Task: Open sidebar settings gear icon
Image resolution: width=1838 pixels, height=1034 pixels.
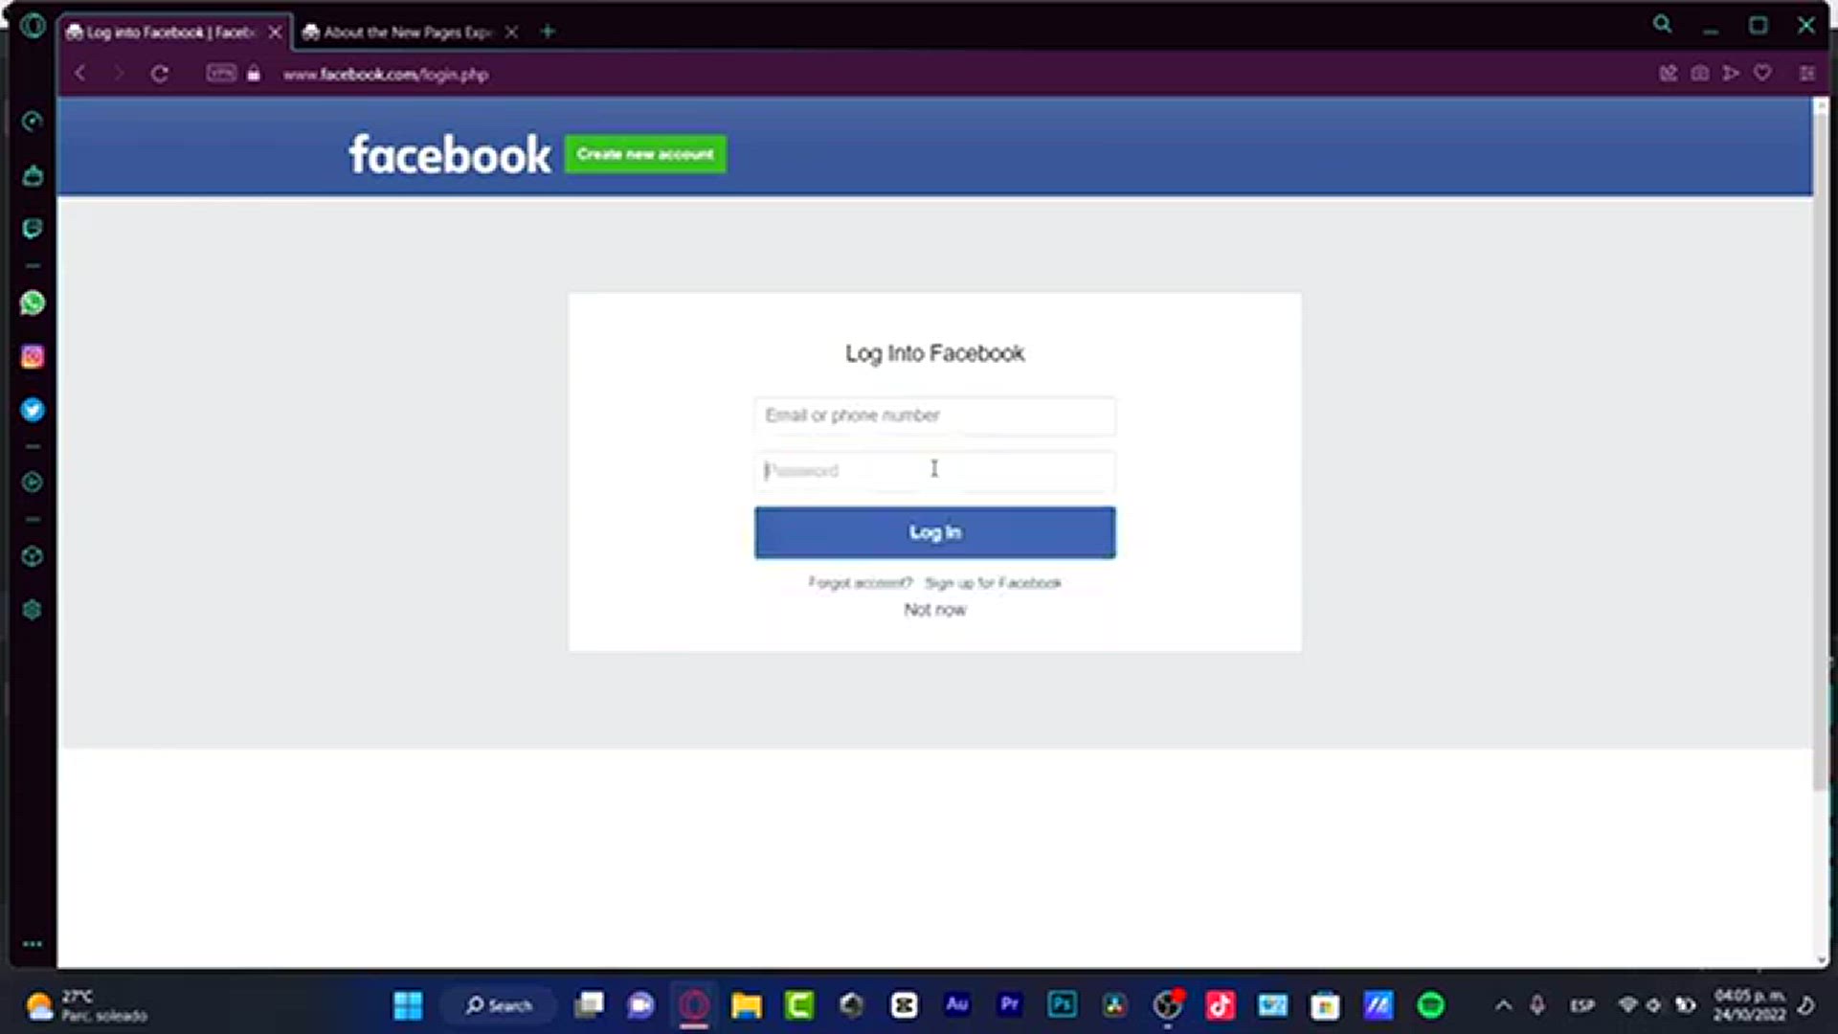Action: (x=33, y=610)
